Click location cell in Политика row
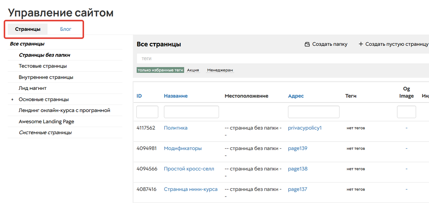The height and width of the screenshot is (203, 429). click(x=253, y=131)
